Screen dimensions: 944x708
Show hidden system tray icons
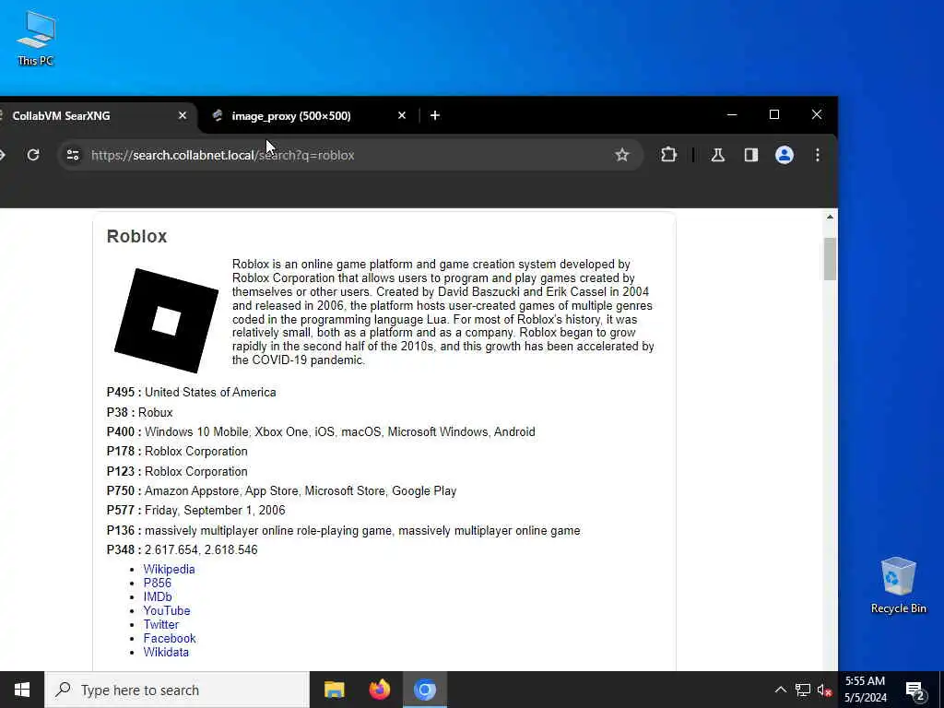point(780,690)
